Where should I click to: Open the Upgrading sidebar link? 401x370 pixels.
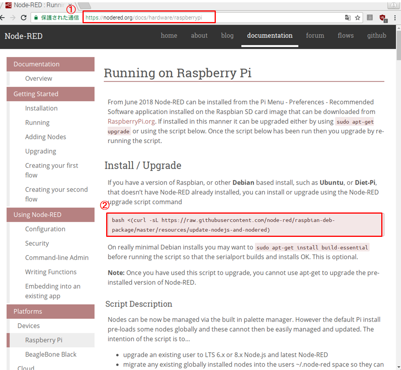coord(41,151)
